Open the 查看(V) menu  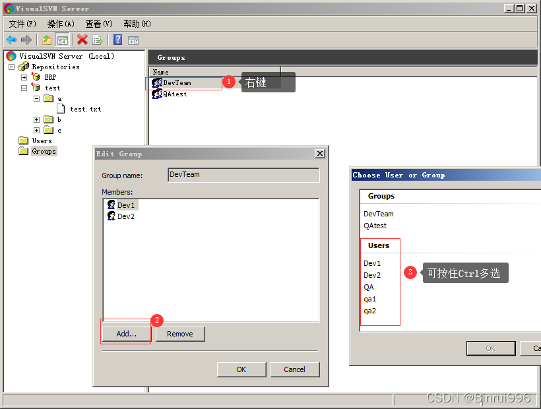99,24
